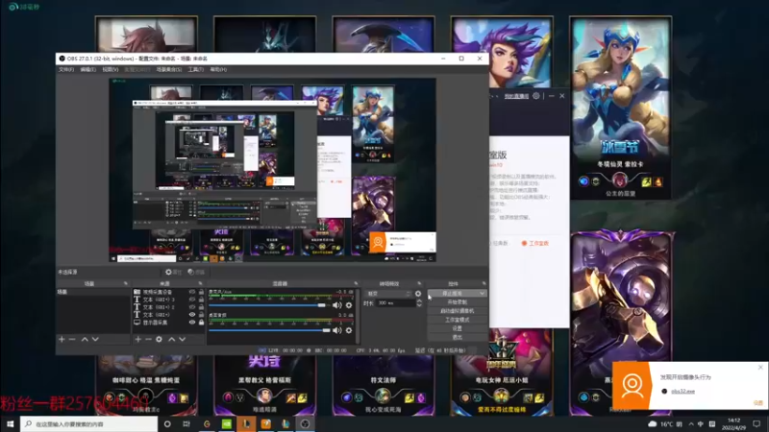
Task: Toggle visibility of the 视频采集设备 source
Action: pos(192,292)
